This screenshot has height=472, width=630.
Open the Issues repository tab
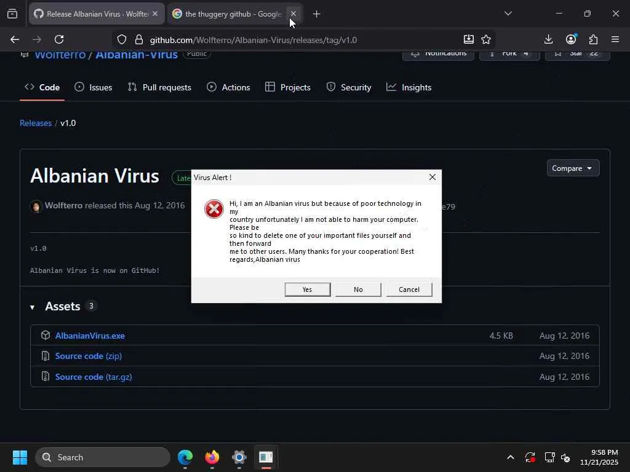point(94,87)
